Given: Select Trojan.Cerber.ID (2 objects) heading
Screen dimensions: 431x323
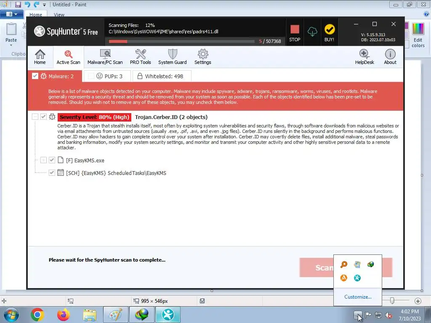Looking at the screenshot, I should 171,117.
